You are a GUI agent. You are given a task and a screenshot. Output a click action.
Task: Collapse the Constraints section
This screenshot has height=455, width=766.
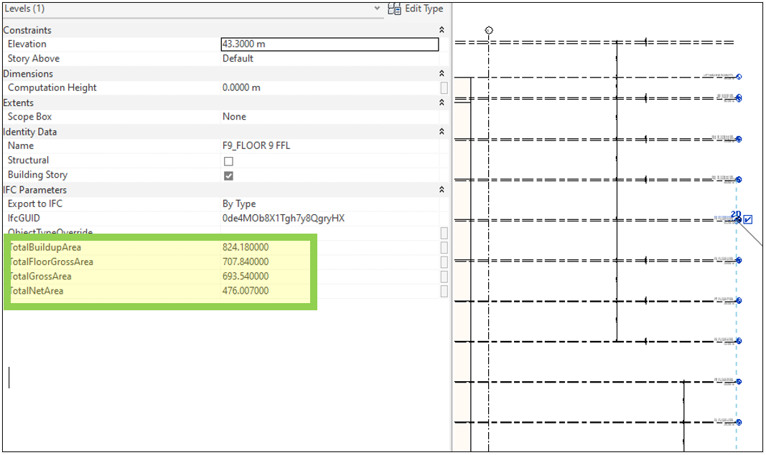pos(442,30)
